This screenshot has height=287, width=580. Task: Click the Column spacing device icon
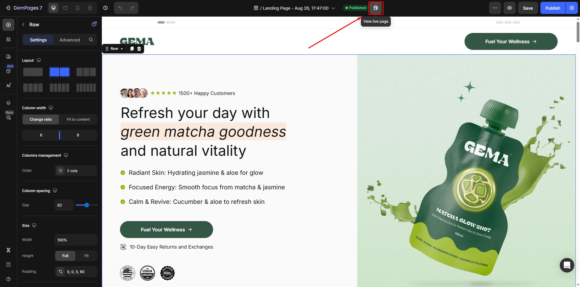[55, 191]
